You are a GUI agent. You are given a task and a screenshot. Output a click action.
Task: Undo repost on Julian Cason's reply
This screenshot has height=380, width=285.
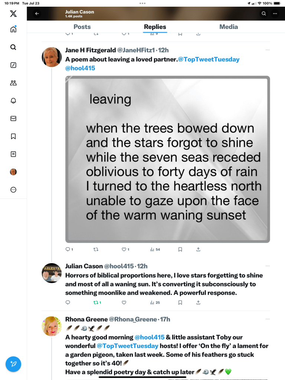[x=96, y=302]
